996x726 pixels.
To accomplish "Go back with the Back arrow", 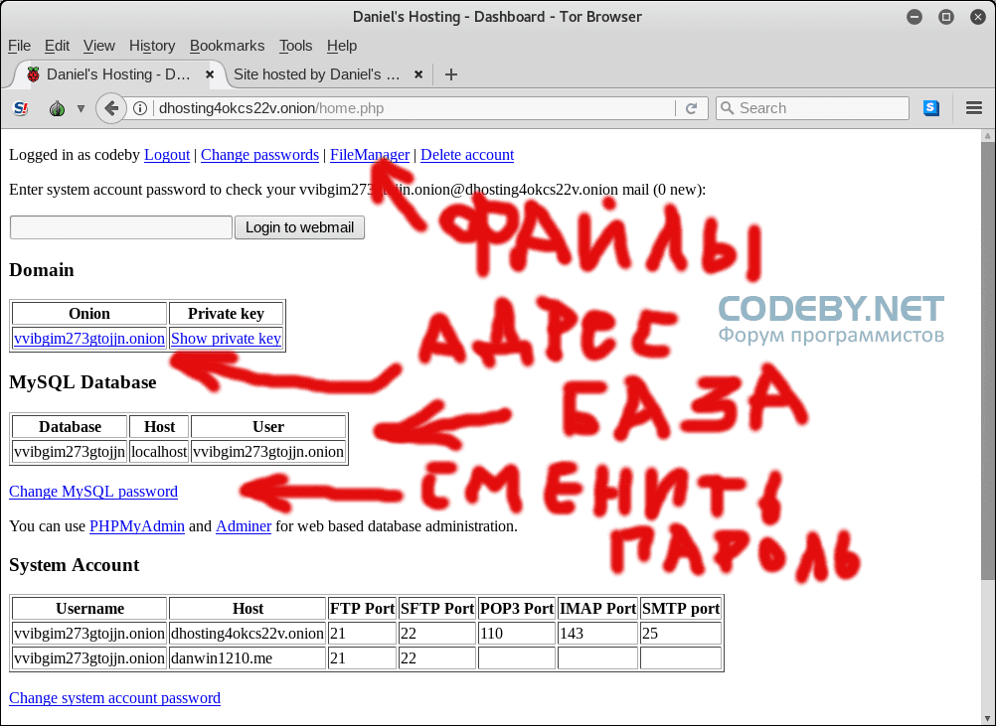I will (x=110, y=108).
